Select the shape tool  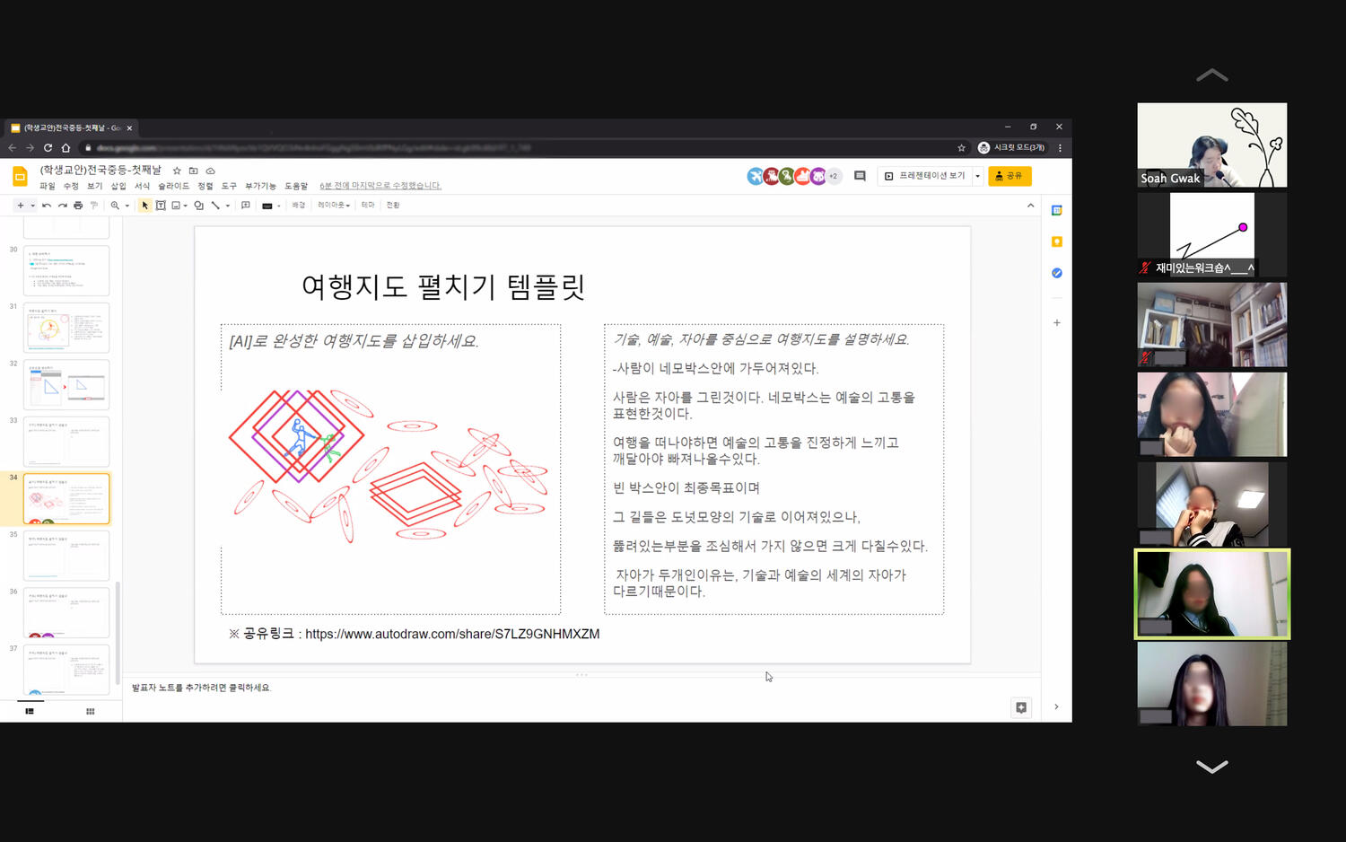[x=199, y=206]
